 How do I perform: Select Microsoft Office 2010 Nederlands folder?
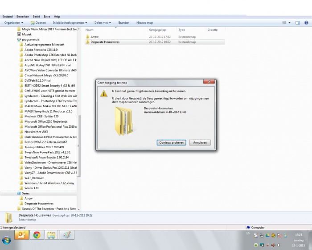(x=46, y=121)
